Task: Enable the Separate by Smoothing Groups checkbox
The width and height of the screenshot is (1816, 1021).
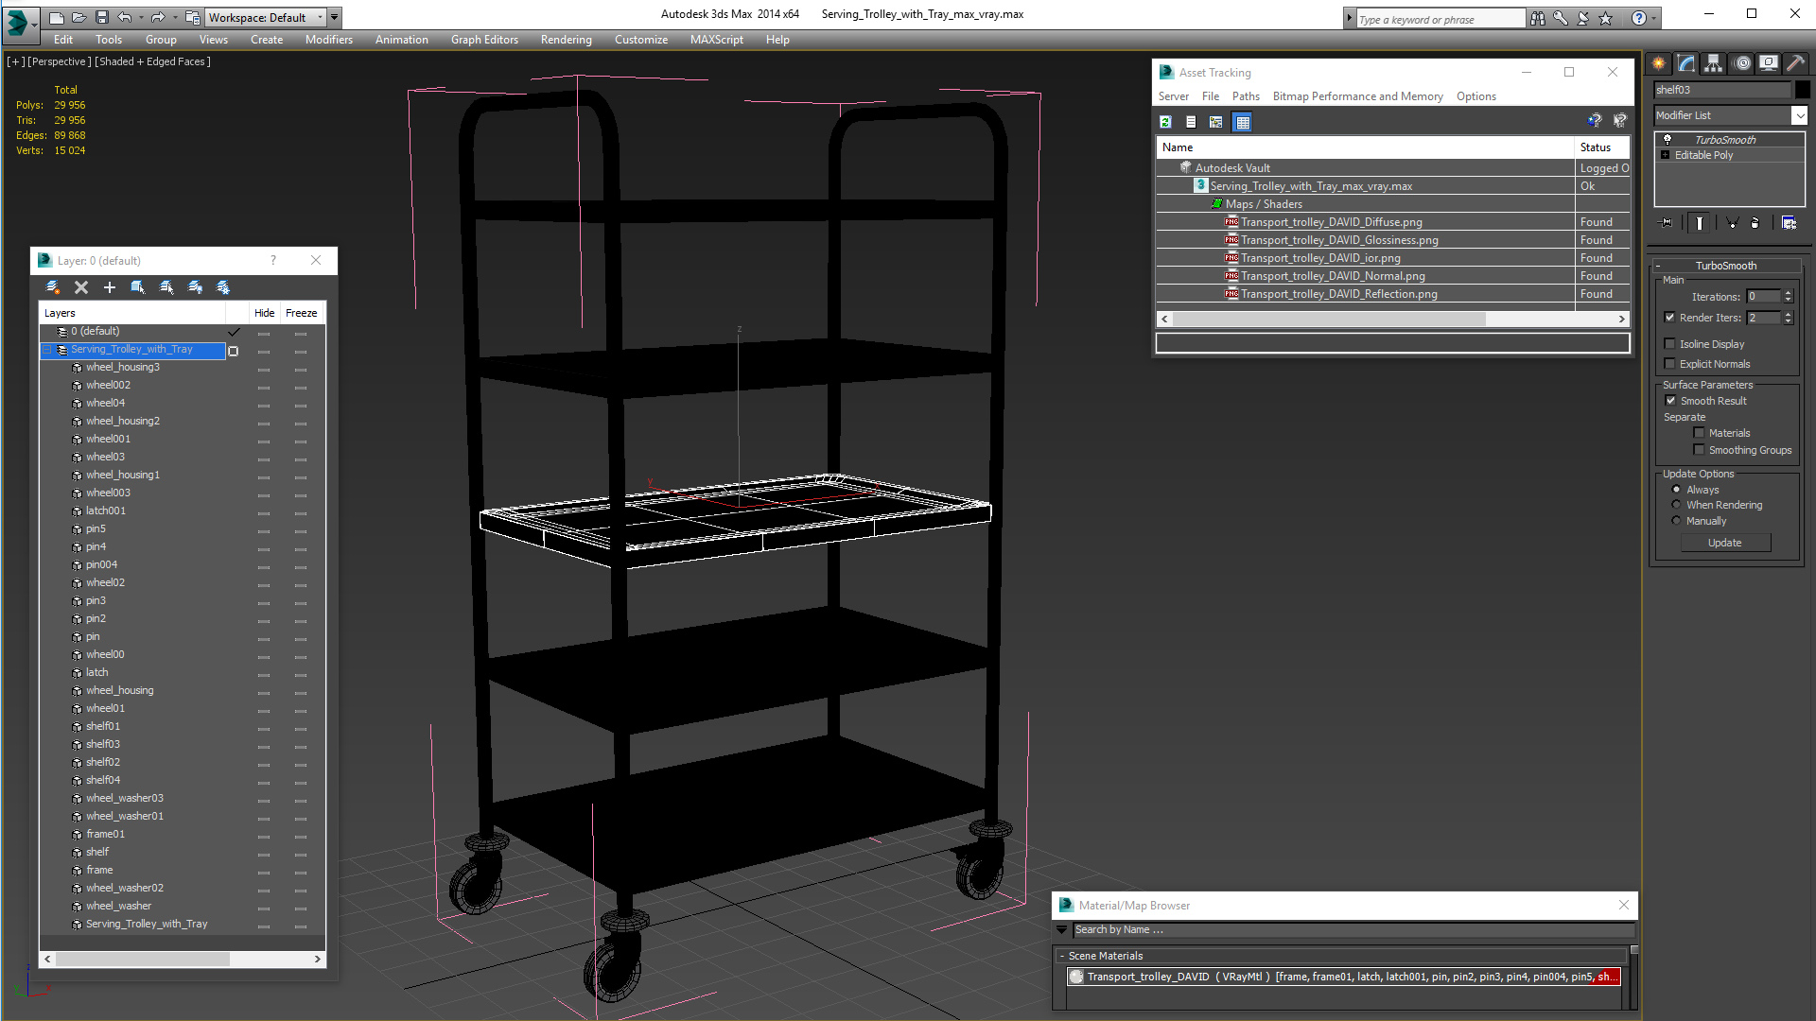Action: pos(1699,450)
